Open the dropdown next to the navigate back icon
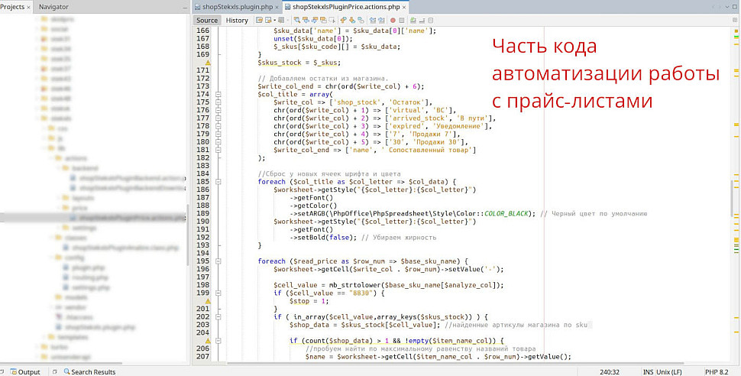 tap(274, 21)
